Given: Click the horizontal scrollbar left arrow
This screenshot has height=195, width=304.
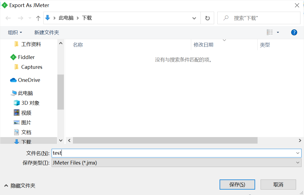Looking at the screenshot, I should point(69,140).
